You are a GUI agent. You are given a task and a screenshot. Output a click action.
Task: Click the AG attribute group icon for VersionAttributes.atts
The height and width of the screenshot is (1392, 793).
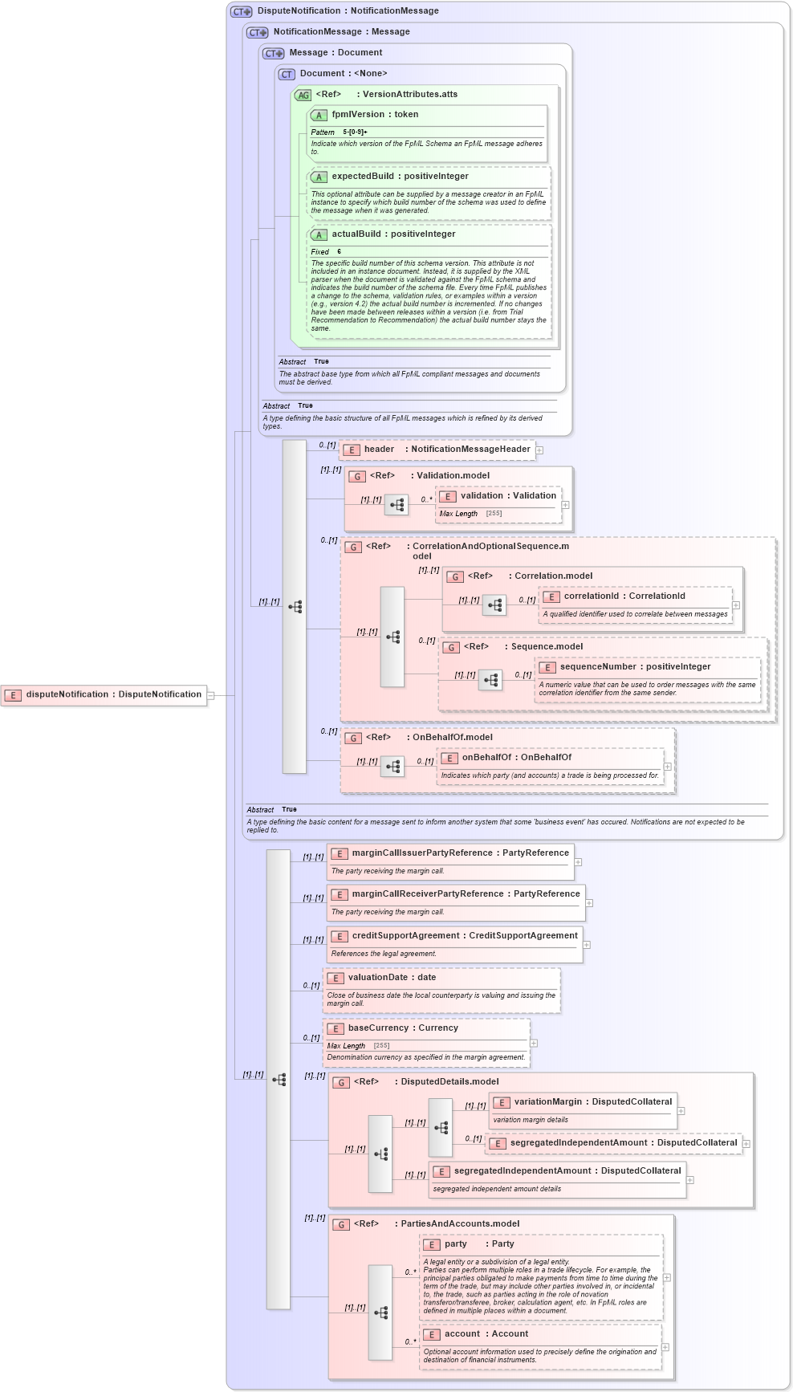pyautogui.click(x=303, y=95)
